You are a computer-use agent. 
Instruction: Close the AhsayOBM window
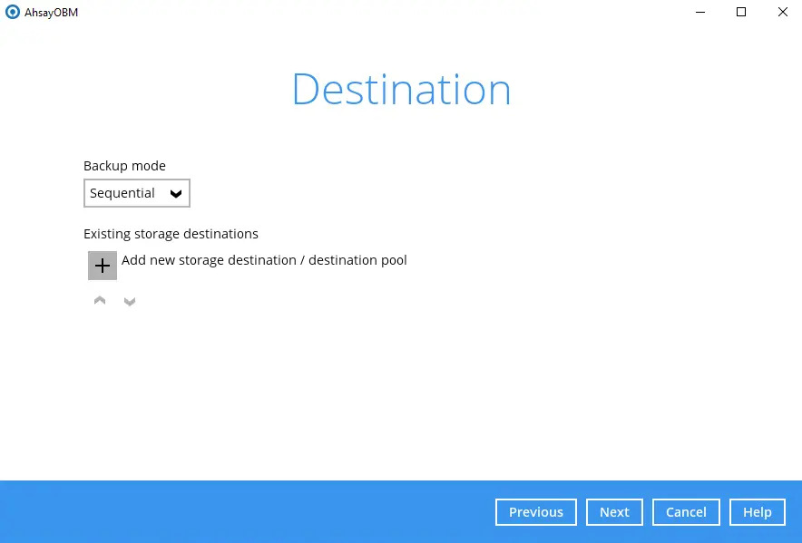tap(782, 13)
